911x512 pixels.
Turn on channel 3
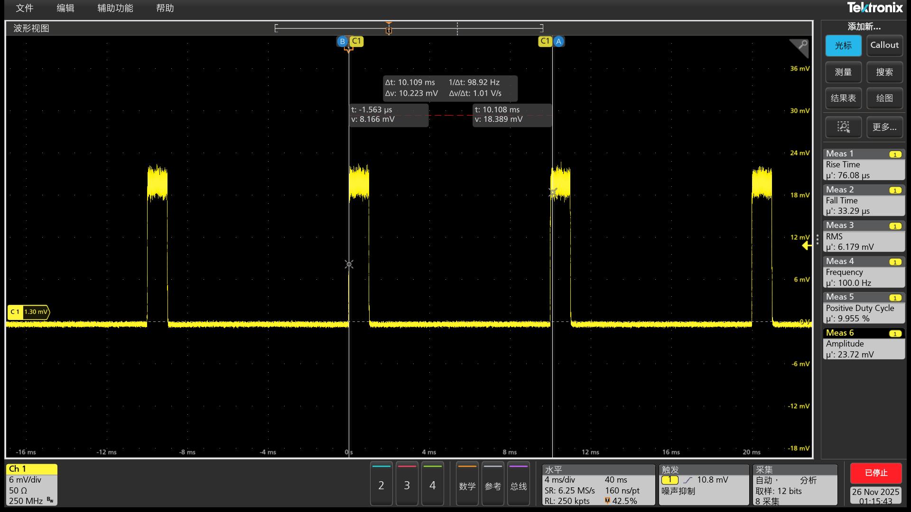click(x=407, y=485)
